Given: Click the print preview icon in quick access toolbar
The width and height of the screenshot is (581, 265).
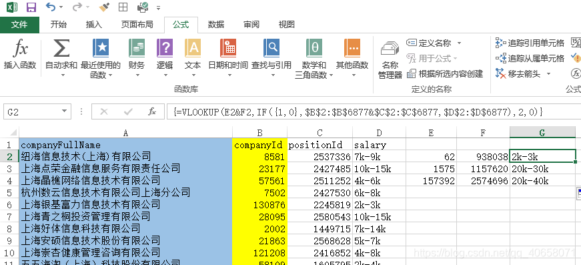Looking at the screenshot, I should 142,7.
